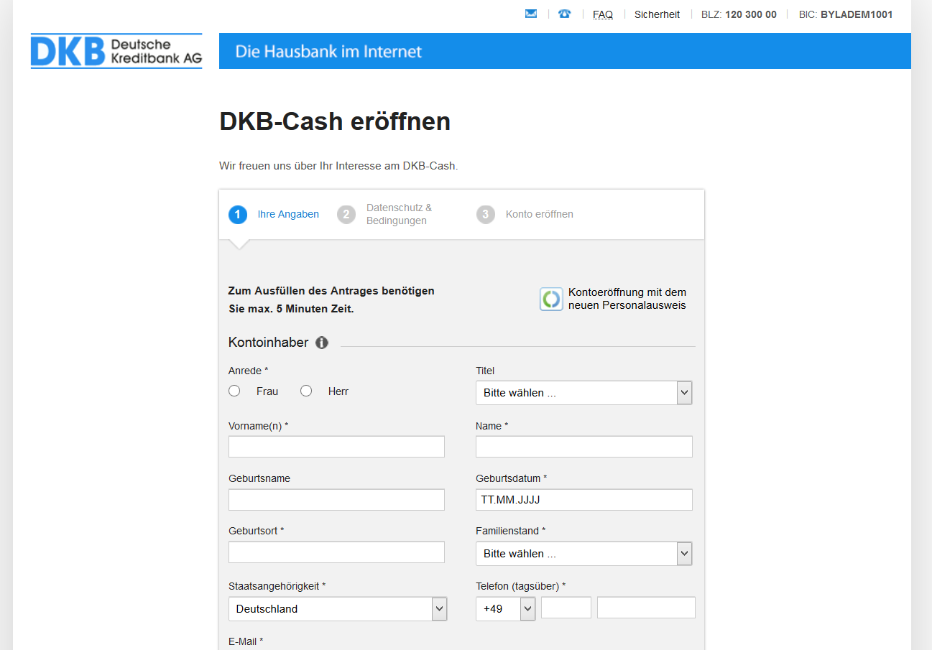The width and height of the screenshot is (932, 650).
Task: Click the Die Hausbank im Internet banner
Action: (565, 51)
